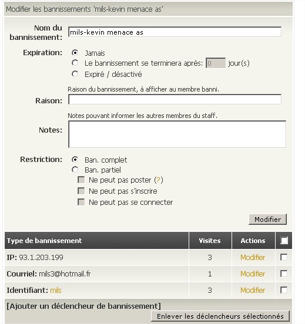Enable Ne peut pas s'inscrire checkbox
The width and height of the screenshot is (305, 324).
coord(81,191)
